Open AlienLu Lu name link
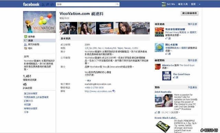 pyautogui.click(x=168, y=65)
